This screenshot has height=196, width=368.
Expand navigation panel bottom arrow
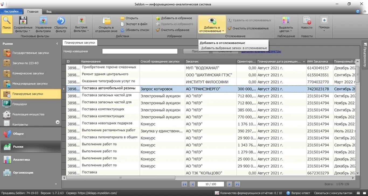(x=56, y=184)
